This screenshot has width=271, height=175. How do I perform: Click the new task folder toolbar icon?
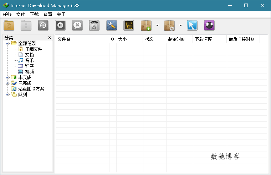(9, 26)
